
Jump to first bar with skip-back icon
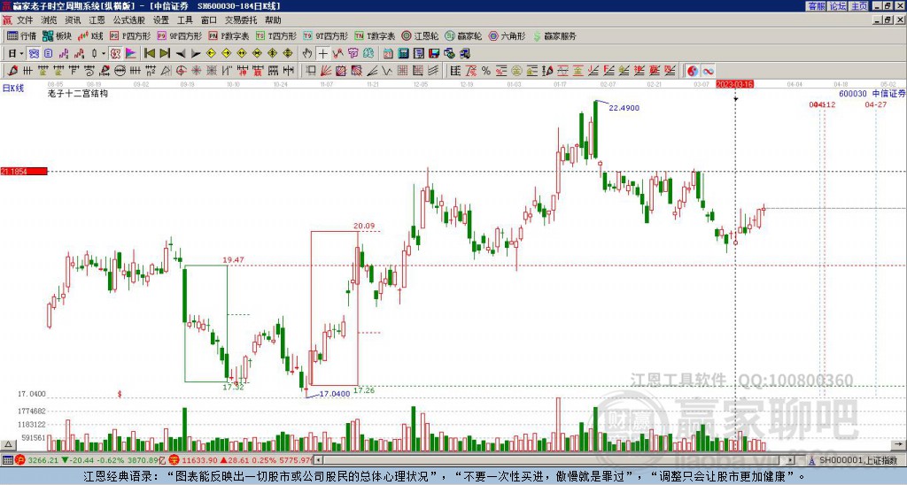[x=149, y=54]
